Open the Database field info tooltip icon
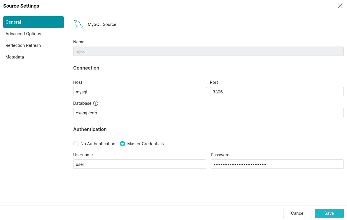Viewport: 347px width, 220px height. (x=96, y=103)
